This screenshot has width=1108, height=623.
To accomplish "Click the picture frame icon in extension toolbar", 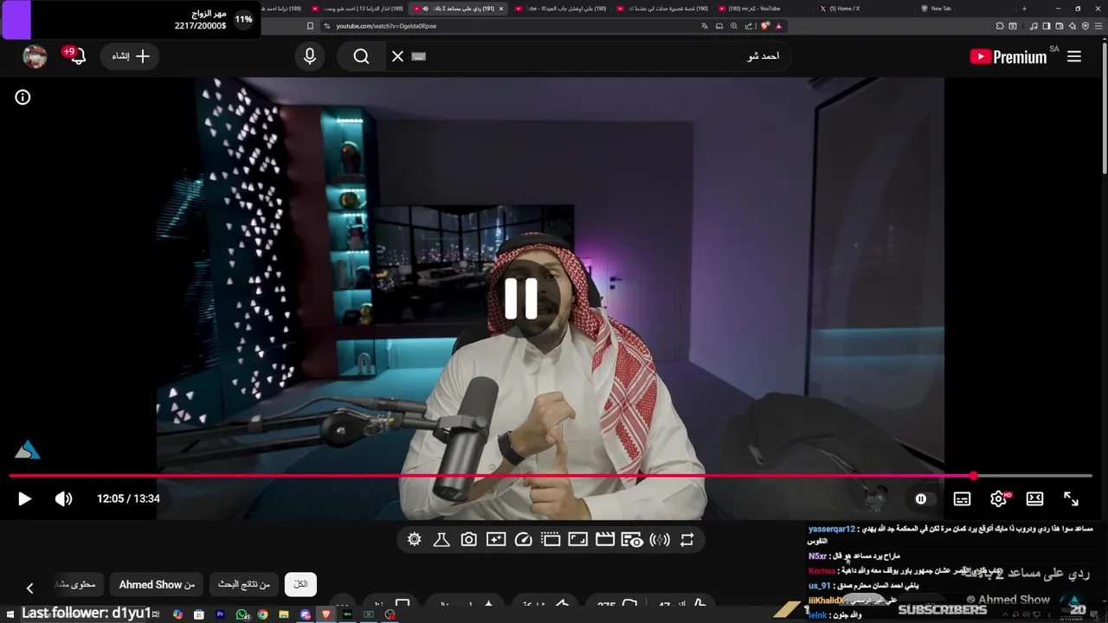I will coord(578,539).
